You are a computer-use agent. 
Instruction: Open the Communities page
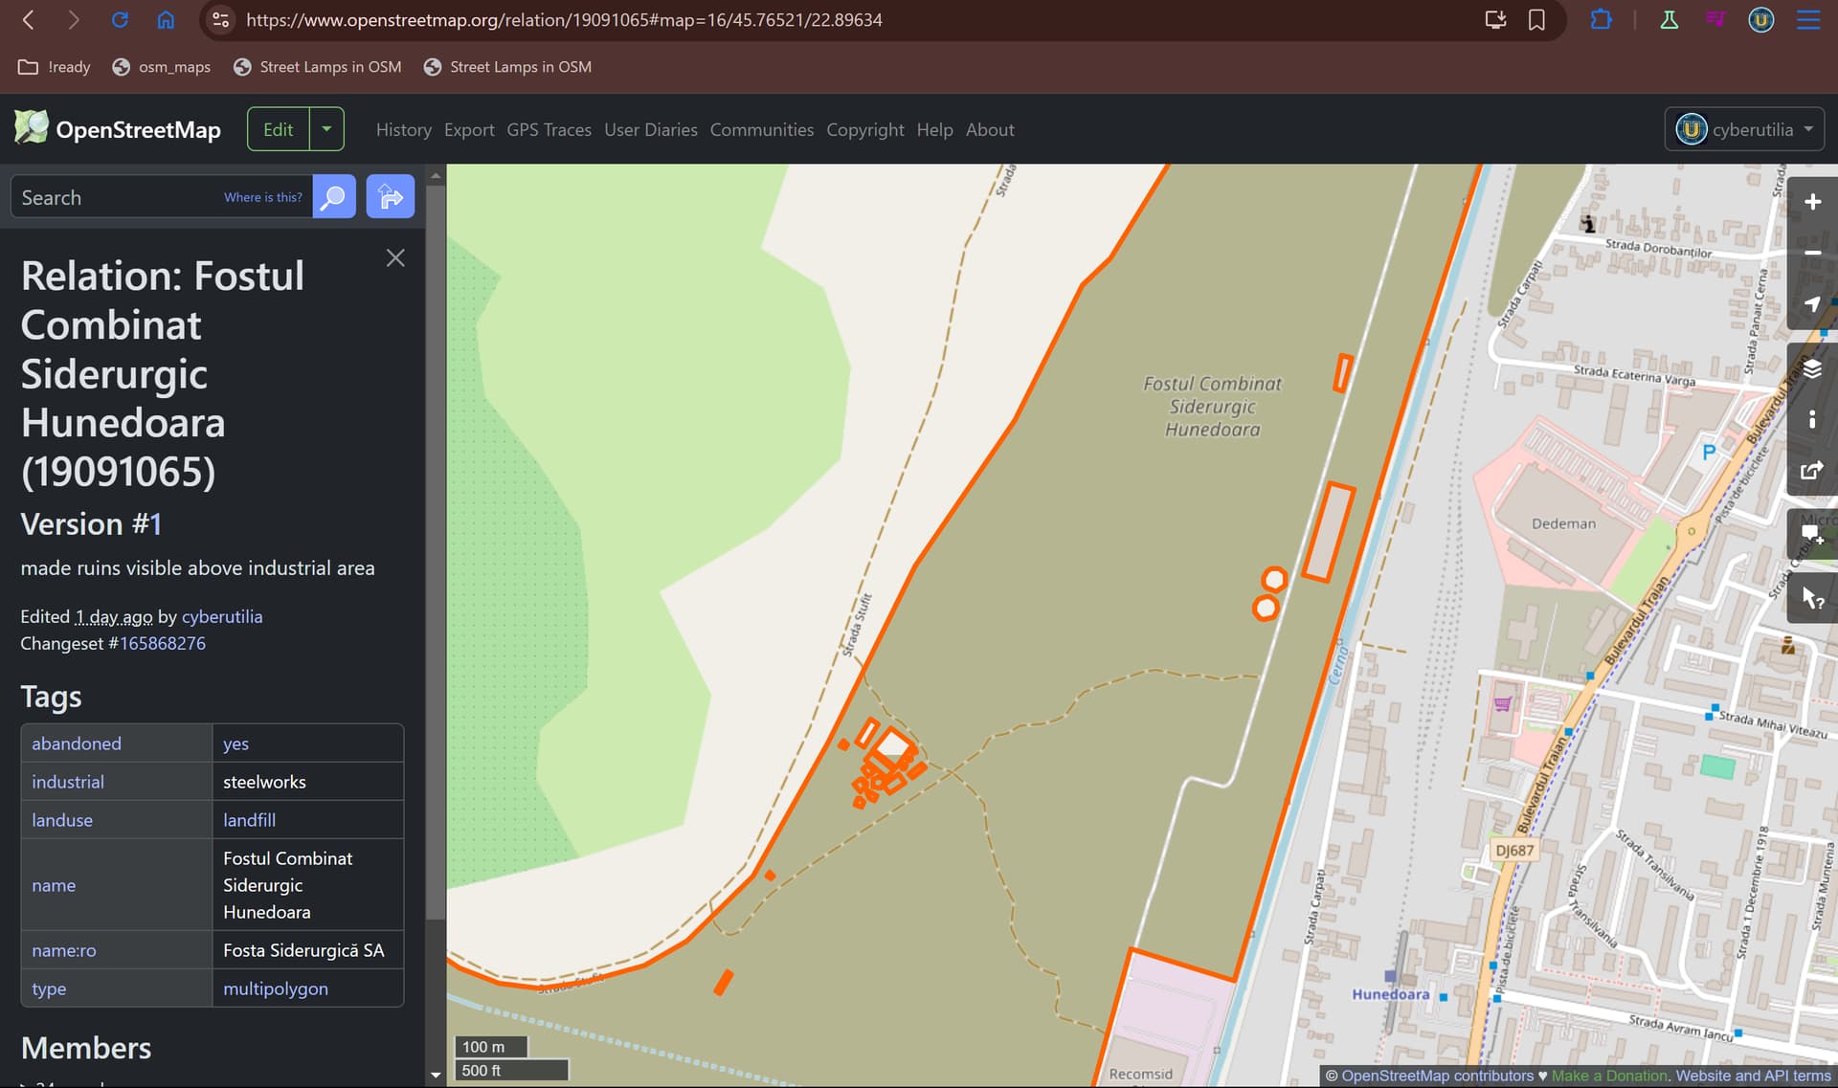pyautogui.click(x=762, y=129)
